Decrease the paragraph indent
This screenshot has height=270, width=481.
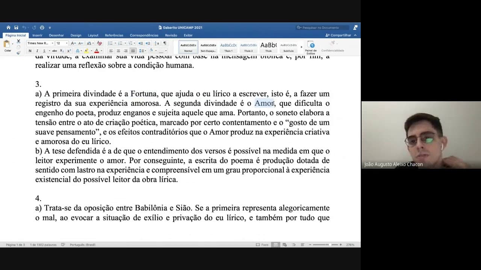click(141, 43)
